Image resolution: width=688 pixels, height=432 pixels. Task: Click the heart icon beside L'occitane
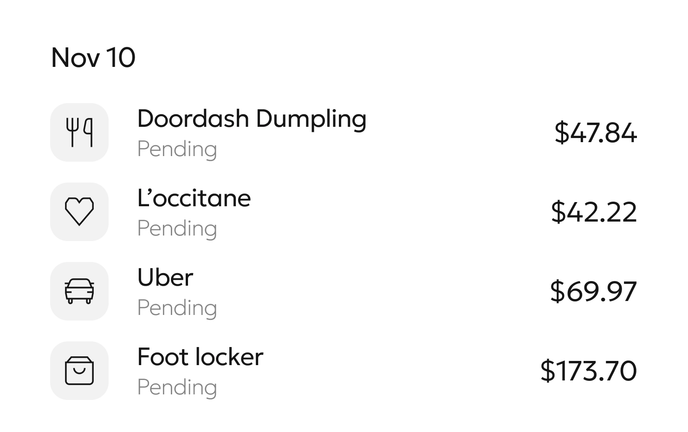79,212
